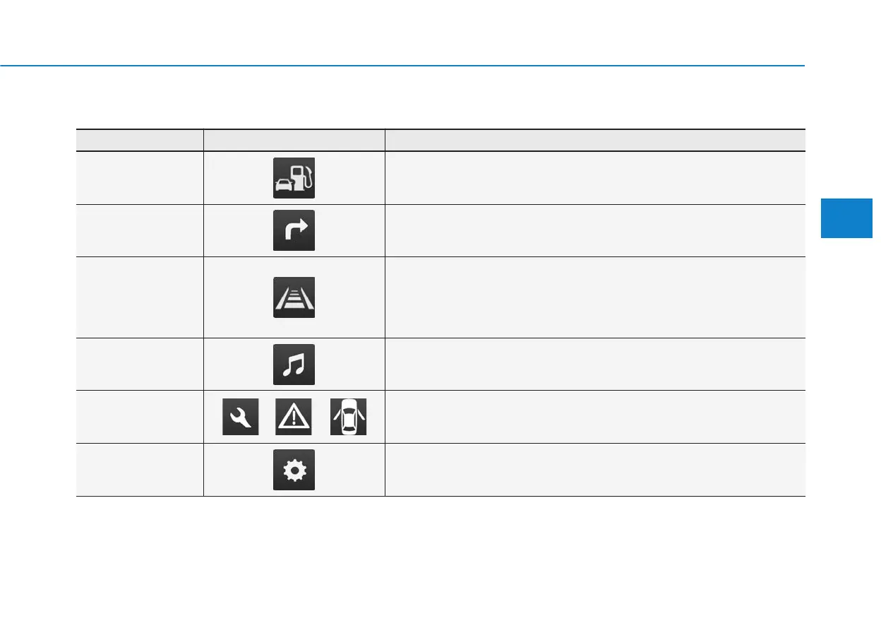881x633 pixels.
Task: Click header cell above the icon column
Action: [294, 140]
